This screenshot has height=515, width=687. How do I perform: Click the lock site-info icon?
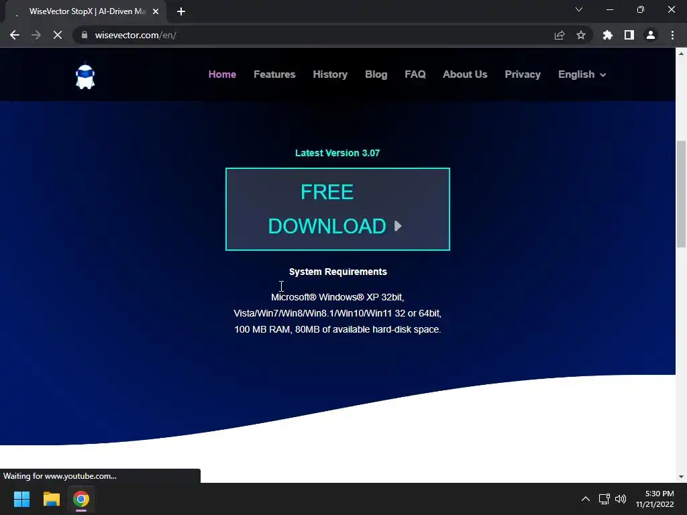[x=85, y=35]
